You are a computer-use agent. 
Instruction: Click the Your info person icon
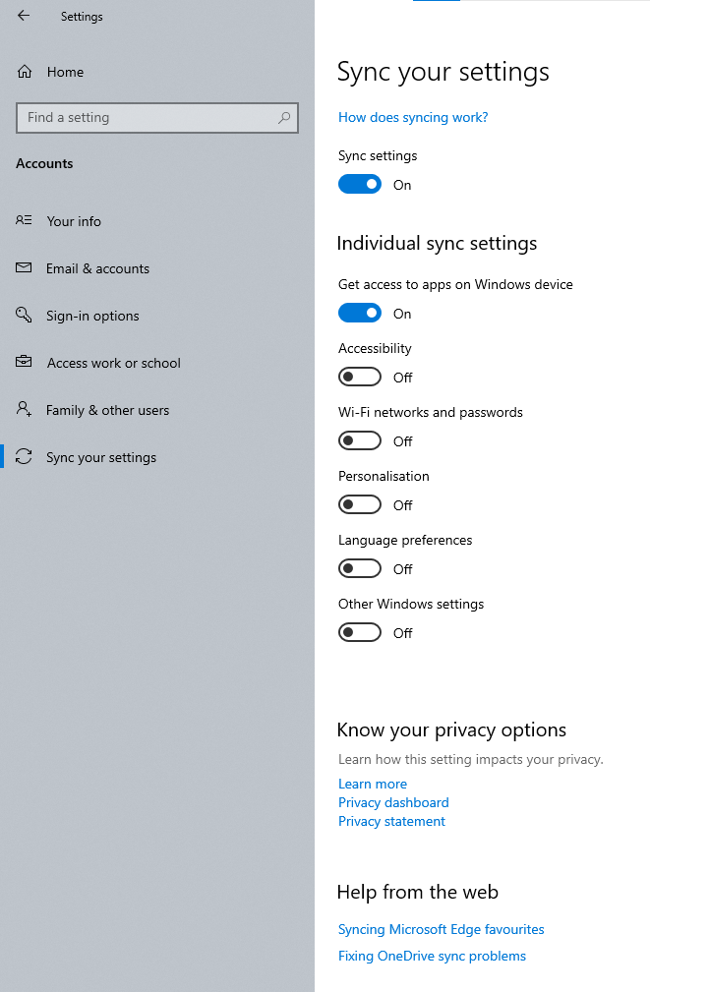pyautogui.click(x=24, y=220)
